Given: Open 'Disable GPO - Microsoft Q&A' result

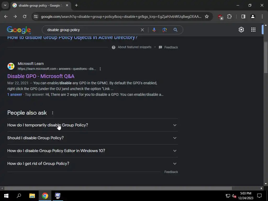Looking at the screenshot, I should tap(41, 76).
